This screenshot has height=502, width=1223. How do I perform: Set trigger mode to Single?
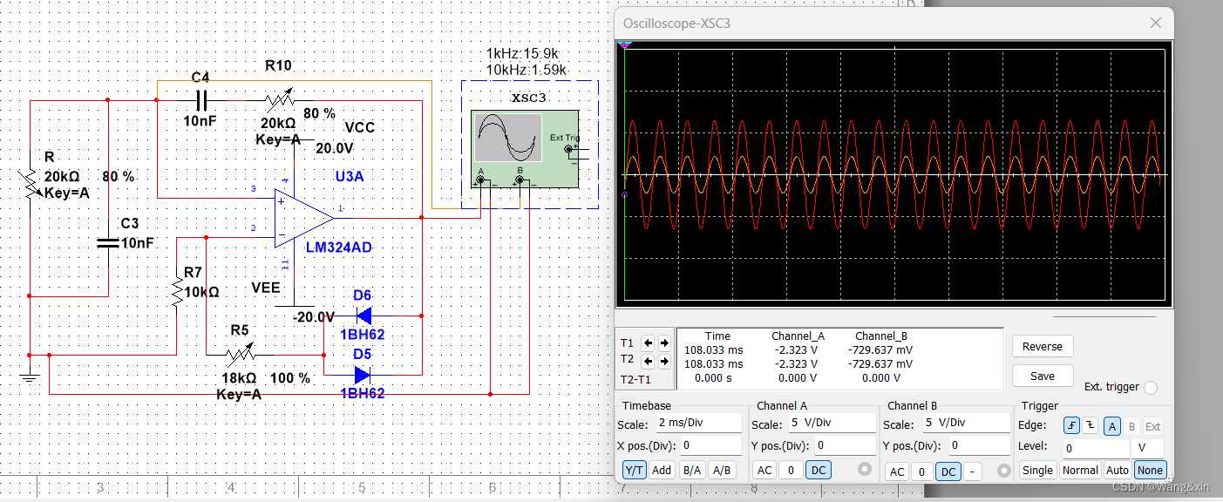point(1037,470)
